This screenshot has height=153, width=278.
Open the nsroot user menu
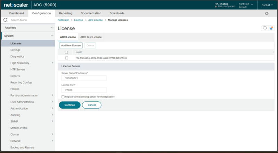click(x=267, y=5)
